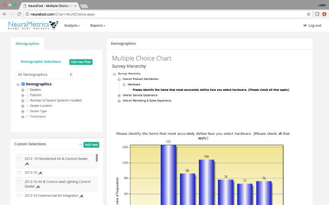The width and height of the screenshot is (329, 205).
Task: Click the chart bar labeled 104
Action: pos(206,182)
